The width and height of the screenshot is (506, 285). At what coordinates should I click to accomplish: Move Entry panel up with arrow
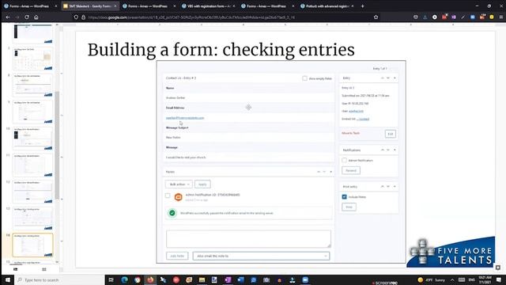click(x=383, y=78)
